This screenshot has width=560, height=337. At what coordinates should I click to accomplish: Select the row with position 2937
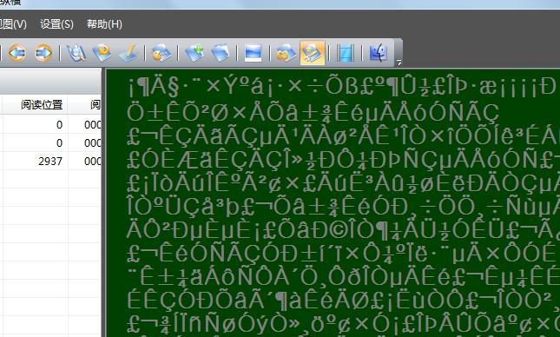point(50,161)
